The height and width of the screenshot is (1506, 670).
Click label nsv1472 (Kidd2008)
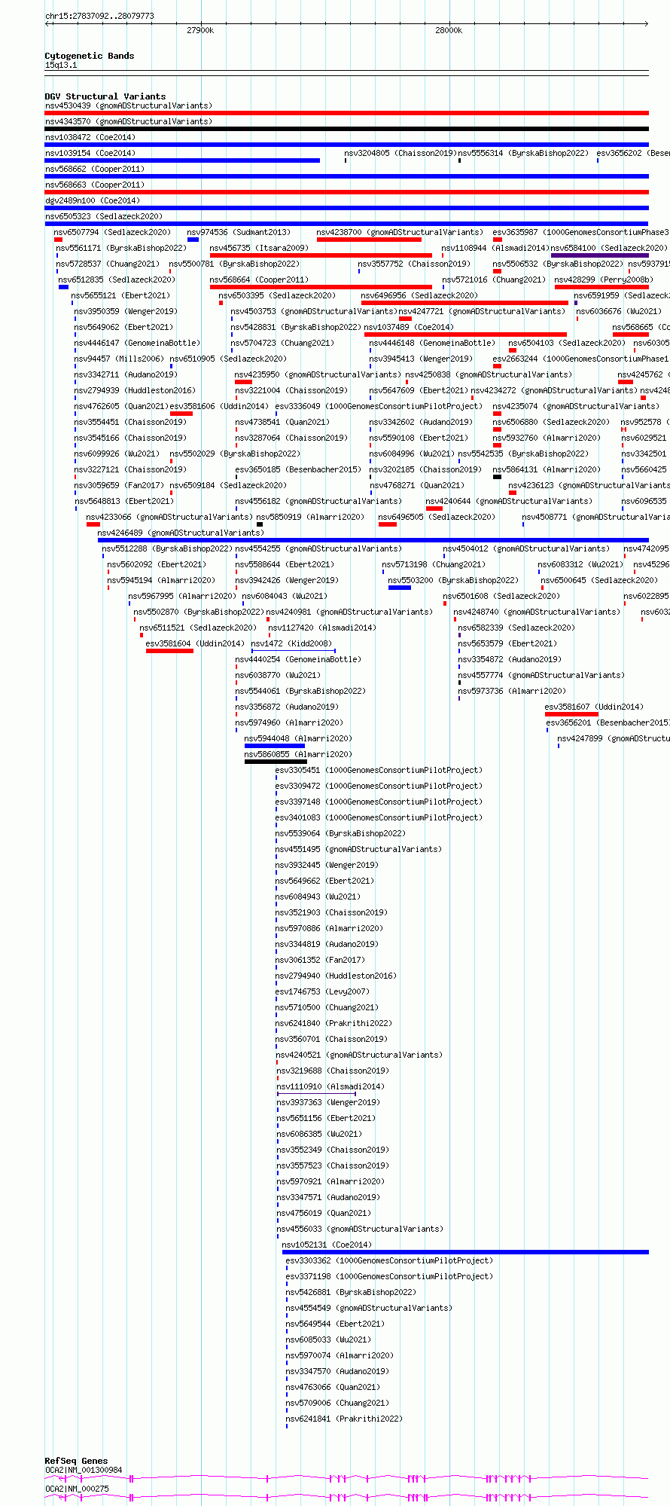(291, 644)
